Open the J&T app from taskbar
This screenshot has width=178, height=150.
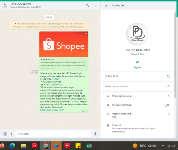tap(34, 146)
